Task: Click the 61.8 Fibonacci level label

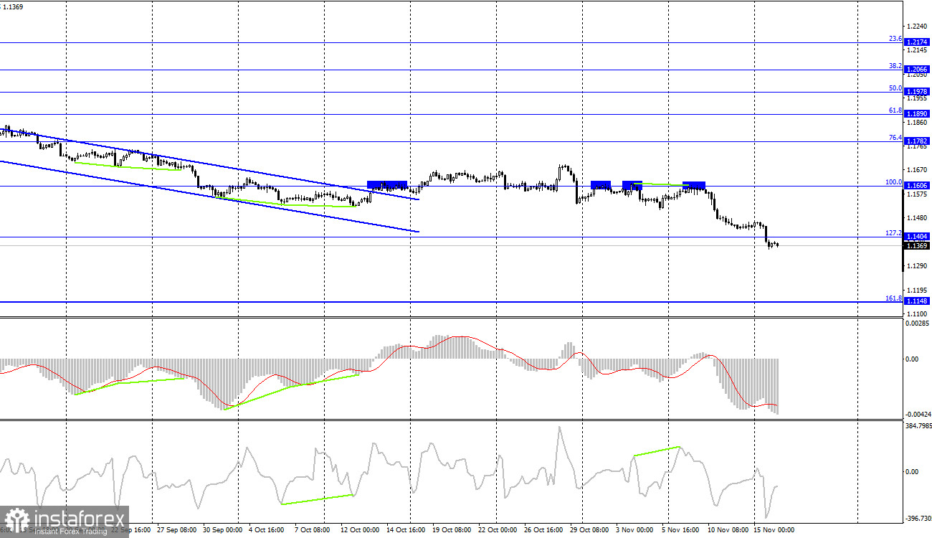Action: coord(895,110)
